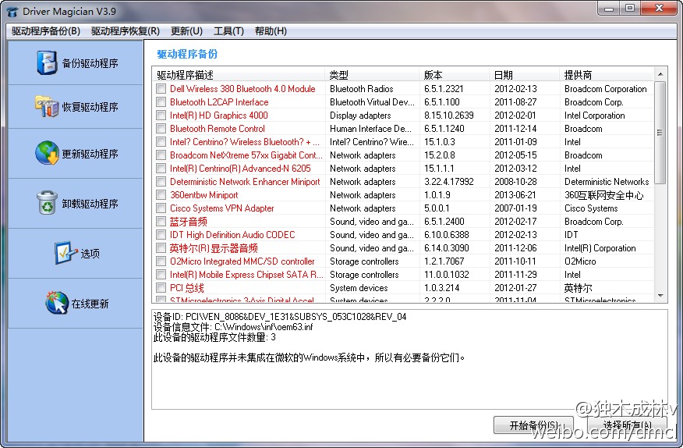Screen dimensions: 683x448
Task: Open the 更新(U) menu
Action: point(186,31)
